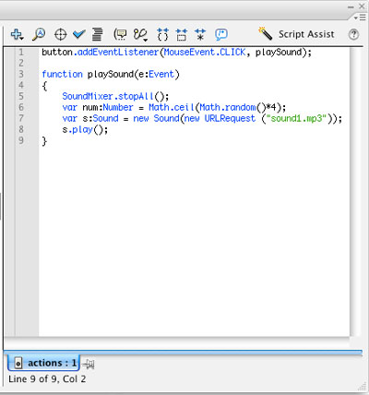369x395 pixels.
Task: Pin the active script
Action: tap(89, 365)
